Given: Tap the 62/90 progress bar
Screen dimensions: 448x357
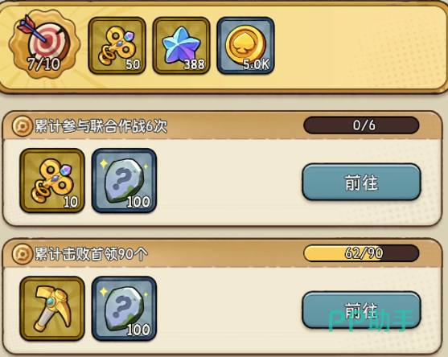Looking at the screenshot, I should [361, 253].
